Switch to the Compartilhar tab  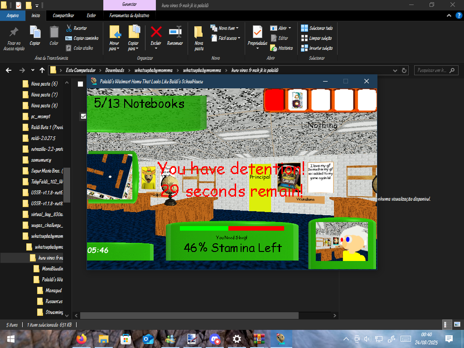[x=63, y=15]
